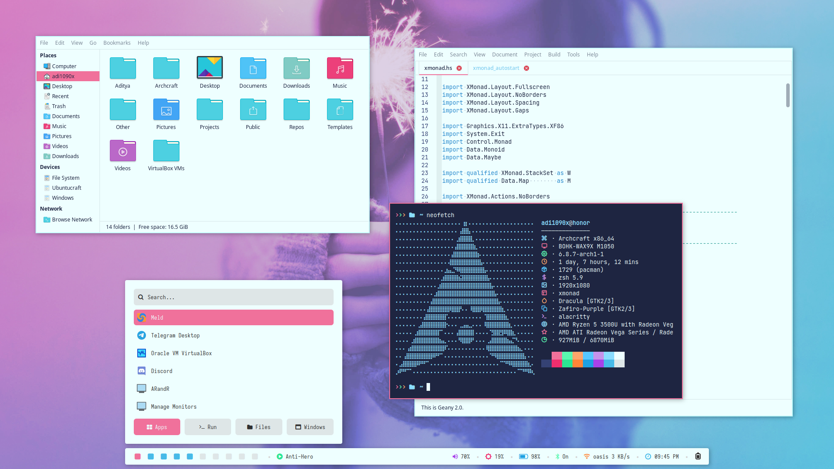Image resolution: width=834 pixels, height=469 pixels.
Task: Switch to xmonad_autostart tab
Action: (x=496, y=68)
